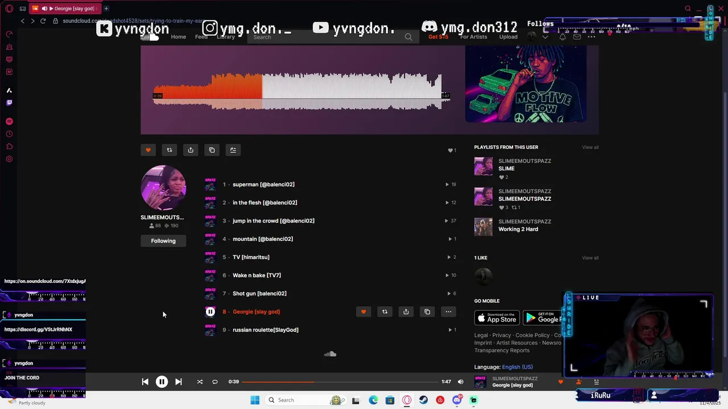Mute the volume with the speaker icon
The height and width of the screenshot is (409, 728).
pos(461,382)
